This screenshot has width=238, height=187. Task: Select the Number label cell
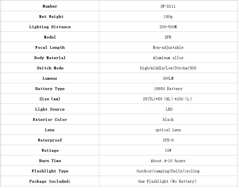50,6
